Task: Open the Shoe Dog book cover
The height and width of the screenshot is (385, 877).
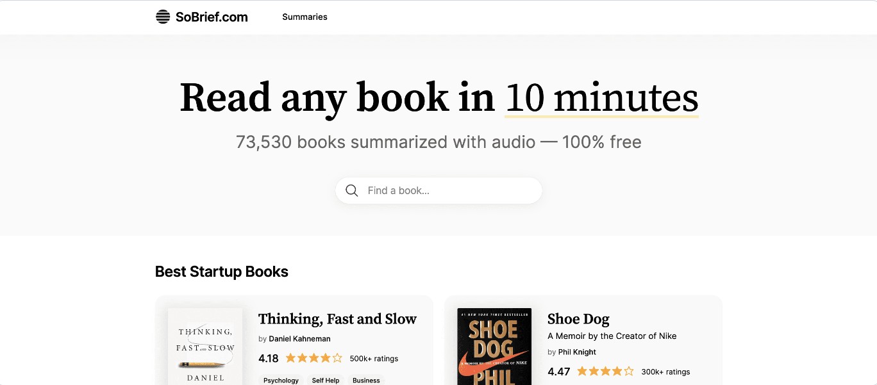Action: coord(494,347)
